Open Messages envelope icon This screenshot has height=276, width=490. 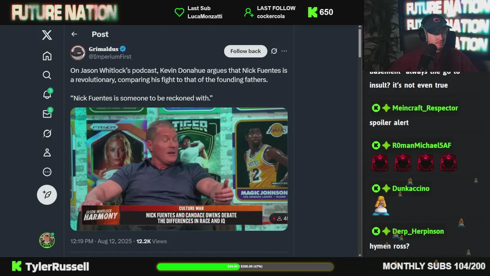[x=47, y=114]
